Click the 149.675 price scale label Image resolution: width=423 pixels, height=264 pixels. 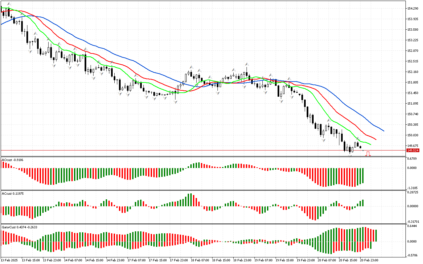(x=412, y=146)
